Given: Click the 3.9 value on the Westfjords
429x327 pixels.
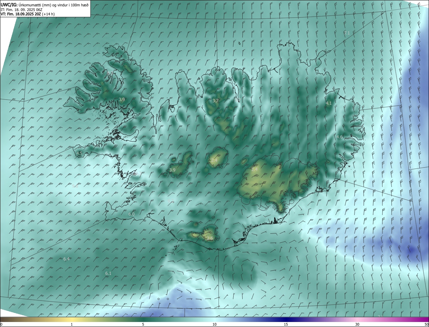Looking at the screenshot, I should (122, 99).
